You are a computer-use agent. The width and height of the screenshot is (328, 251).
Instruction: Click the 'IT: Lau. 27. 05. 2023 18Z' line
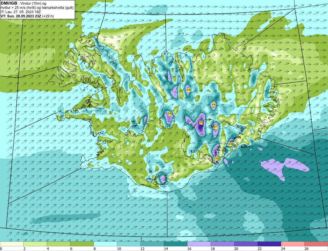20,12
